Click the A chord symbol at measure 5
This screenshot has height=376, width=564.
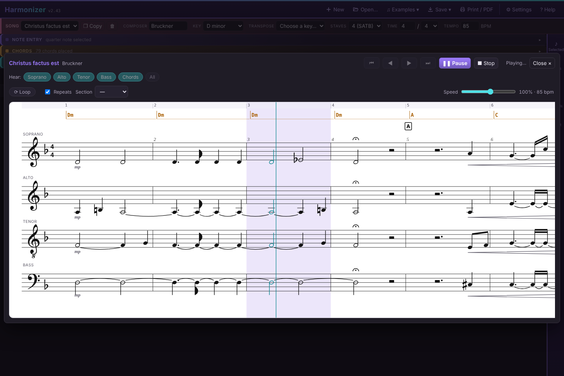tap(412, 115)
